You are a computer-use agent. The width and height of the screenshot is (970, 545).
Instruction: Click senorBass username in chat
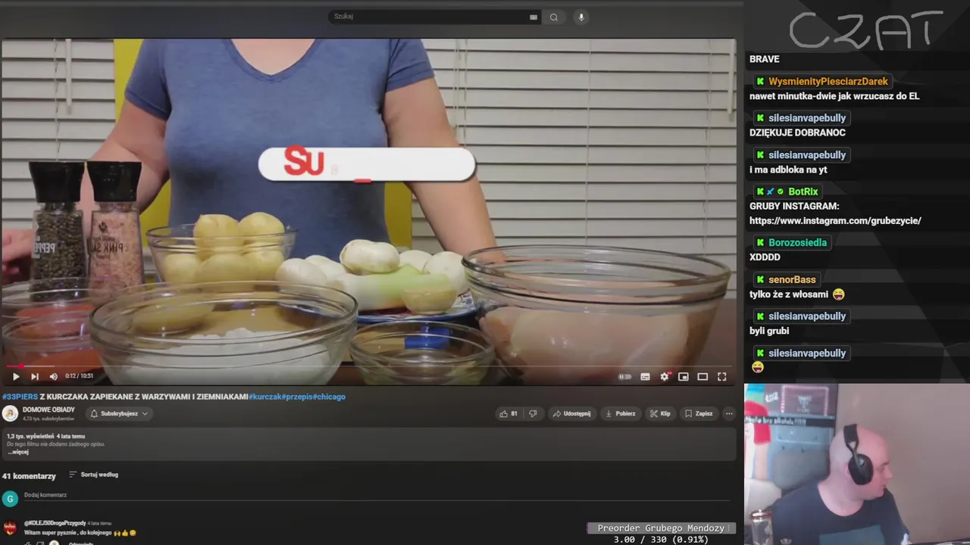[x=792, y=279]
